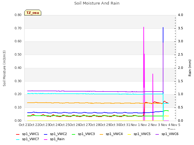
Task: Select sp1_VWC1 legend entry
Action: (x=28, y=134)
